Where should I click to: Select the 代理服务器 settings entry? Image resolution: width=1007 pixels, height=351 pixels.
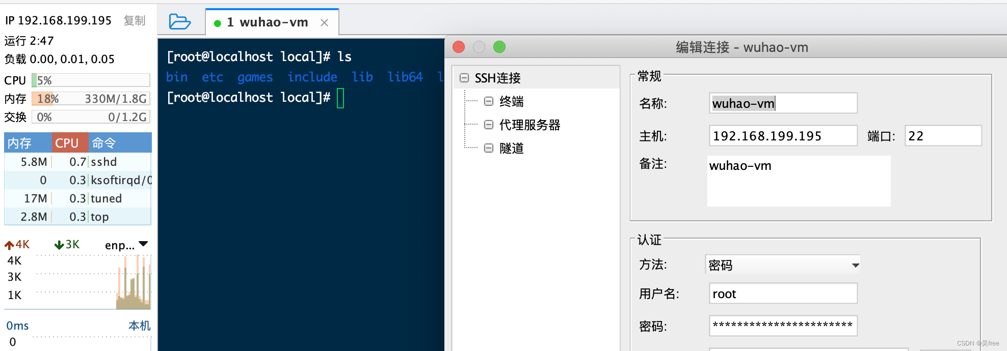[530, 125]
